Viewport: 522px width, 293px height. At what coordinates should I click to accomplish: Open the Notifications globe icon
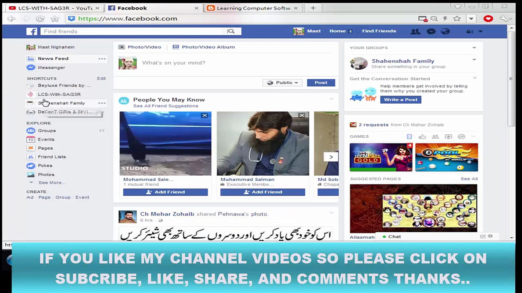pyautogui.click(x=445, y=31)
